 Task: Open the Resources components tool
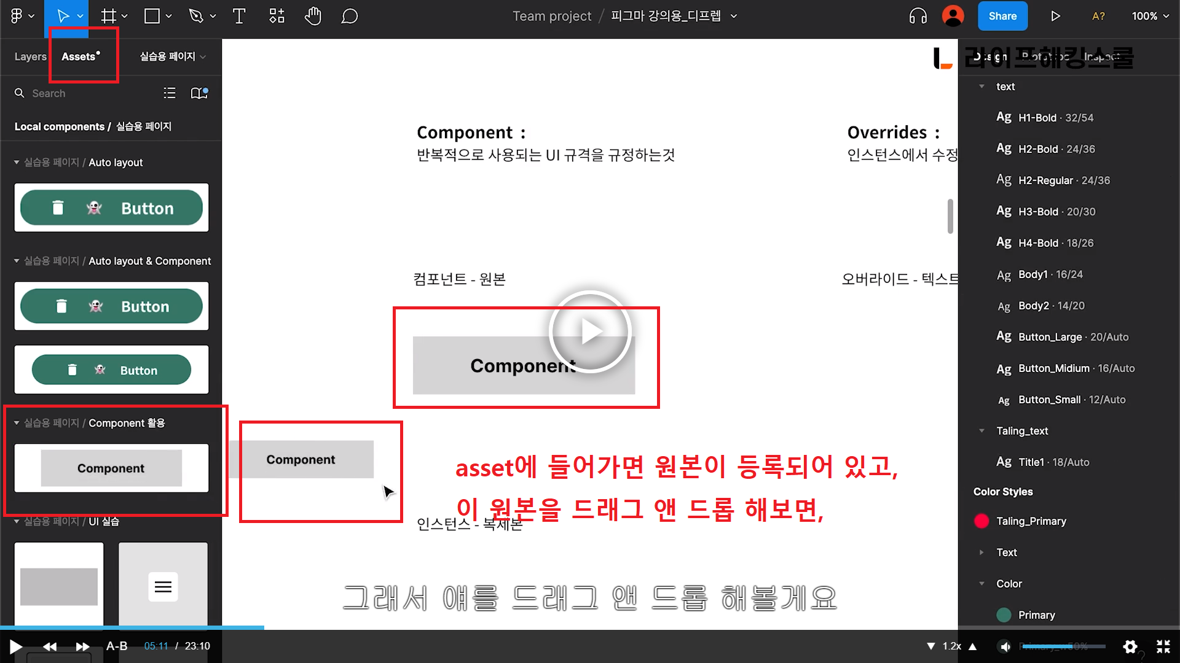point(277,17)
